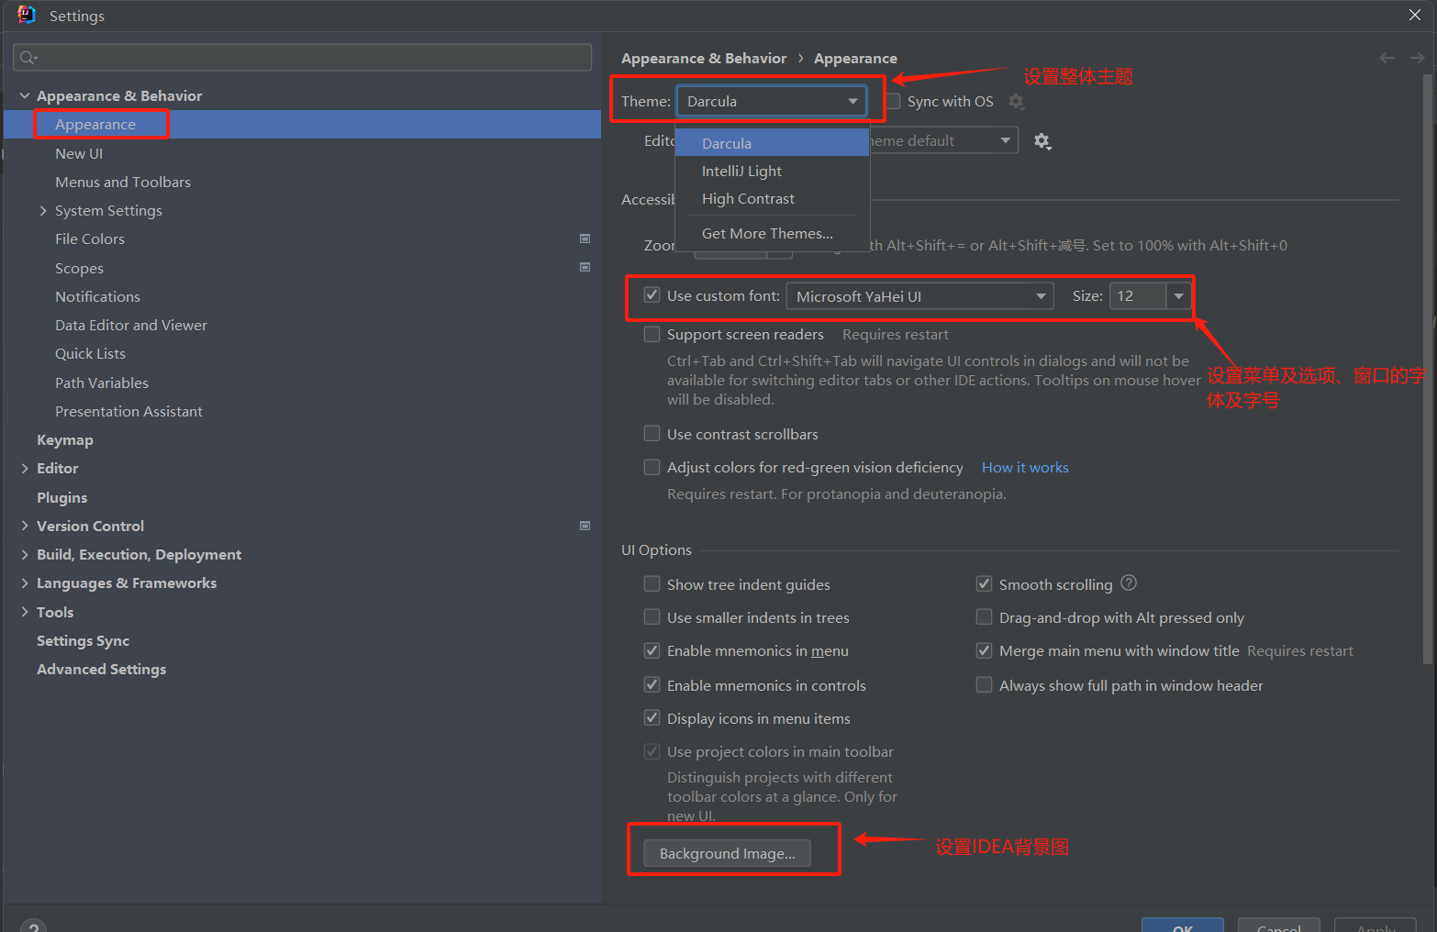Enable Use smaller indents in trees
Screen dimensions: 1437x932
tap(652, 616)
